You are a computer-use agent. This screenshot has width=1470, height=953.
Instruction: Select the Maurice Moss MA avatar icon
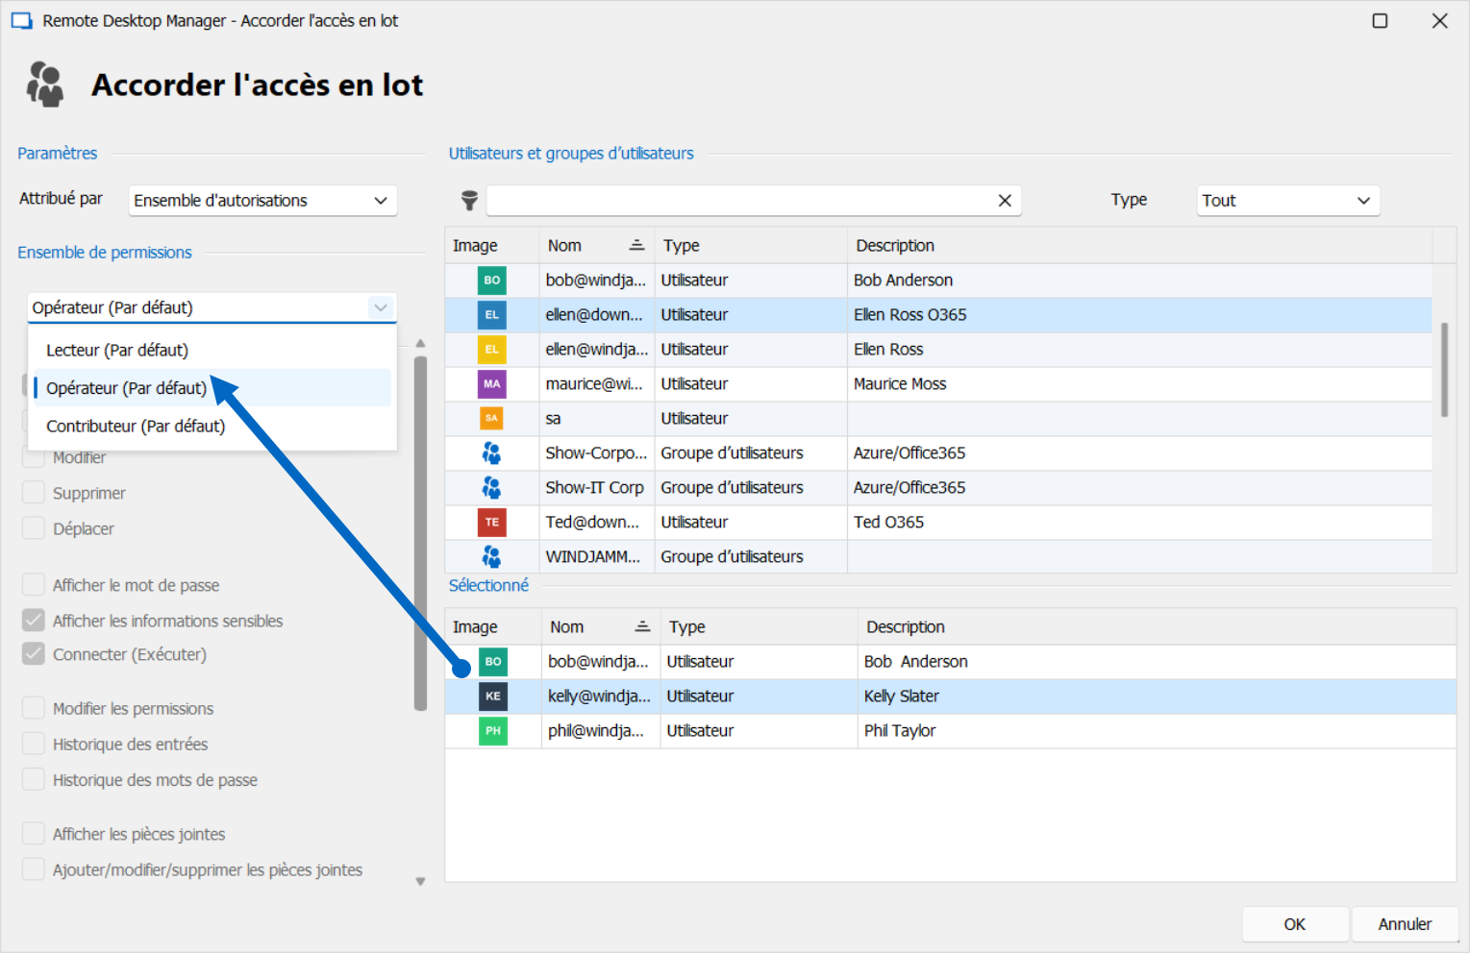coord(492,384)
